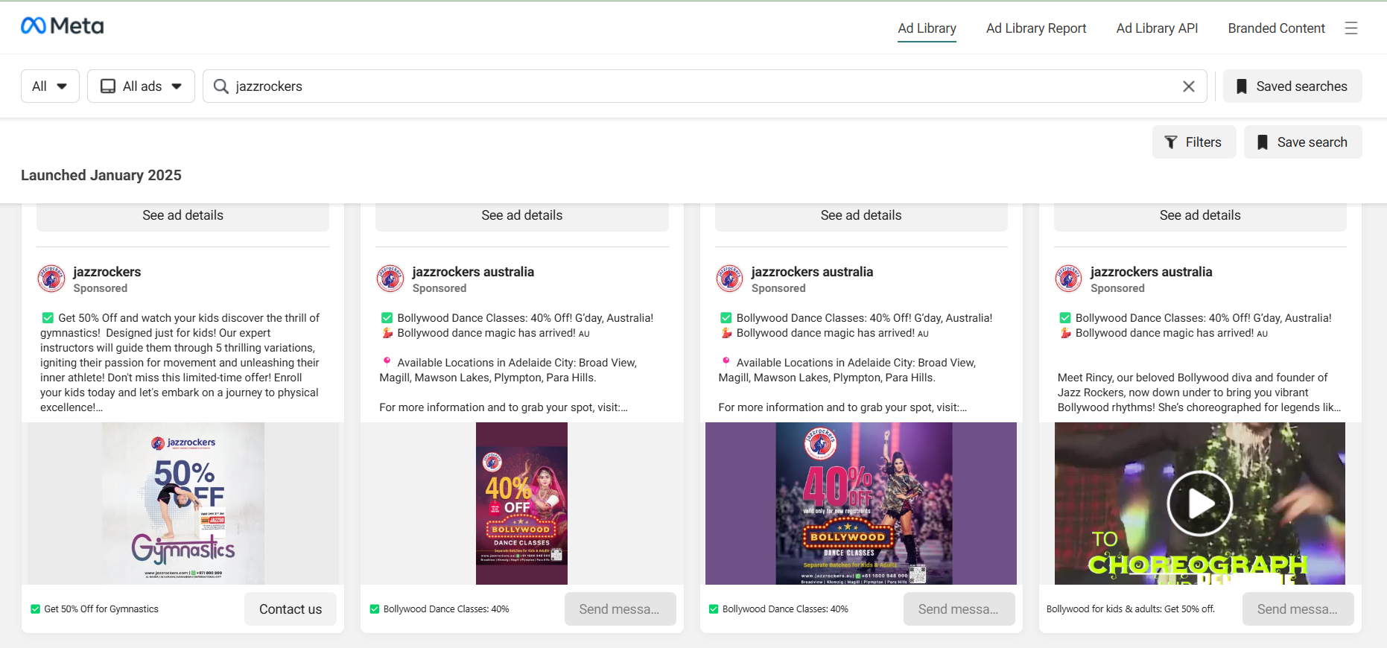Viewport: 1387px width, 648px height.
Task: Open the purple 40% off Bollywood poster
Action: (x=521, y=504)
